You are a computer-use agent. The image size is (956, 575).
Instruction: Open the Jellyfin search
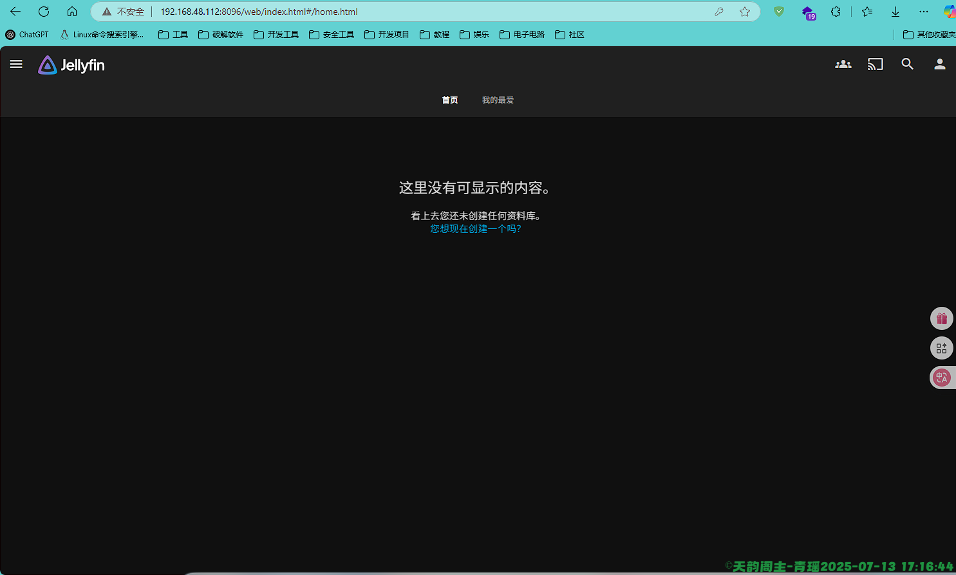(x=907, y=64)
